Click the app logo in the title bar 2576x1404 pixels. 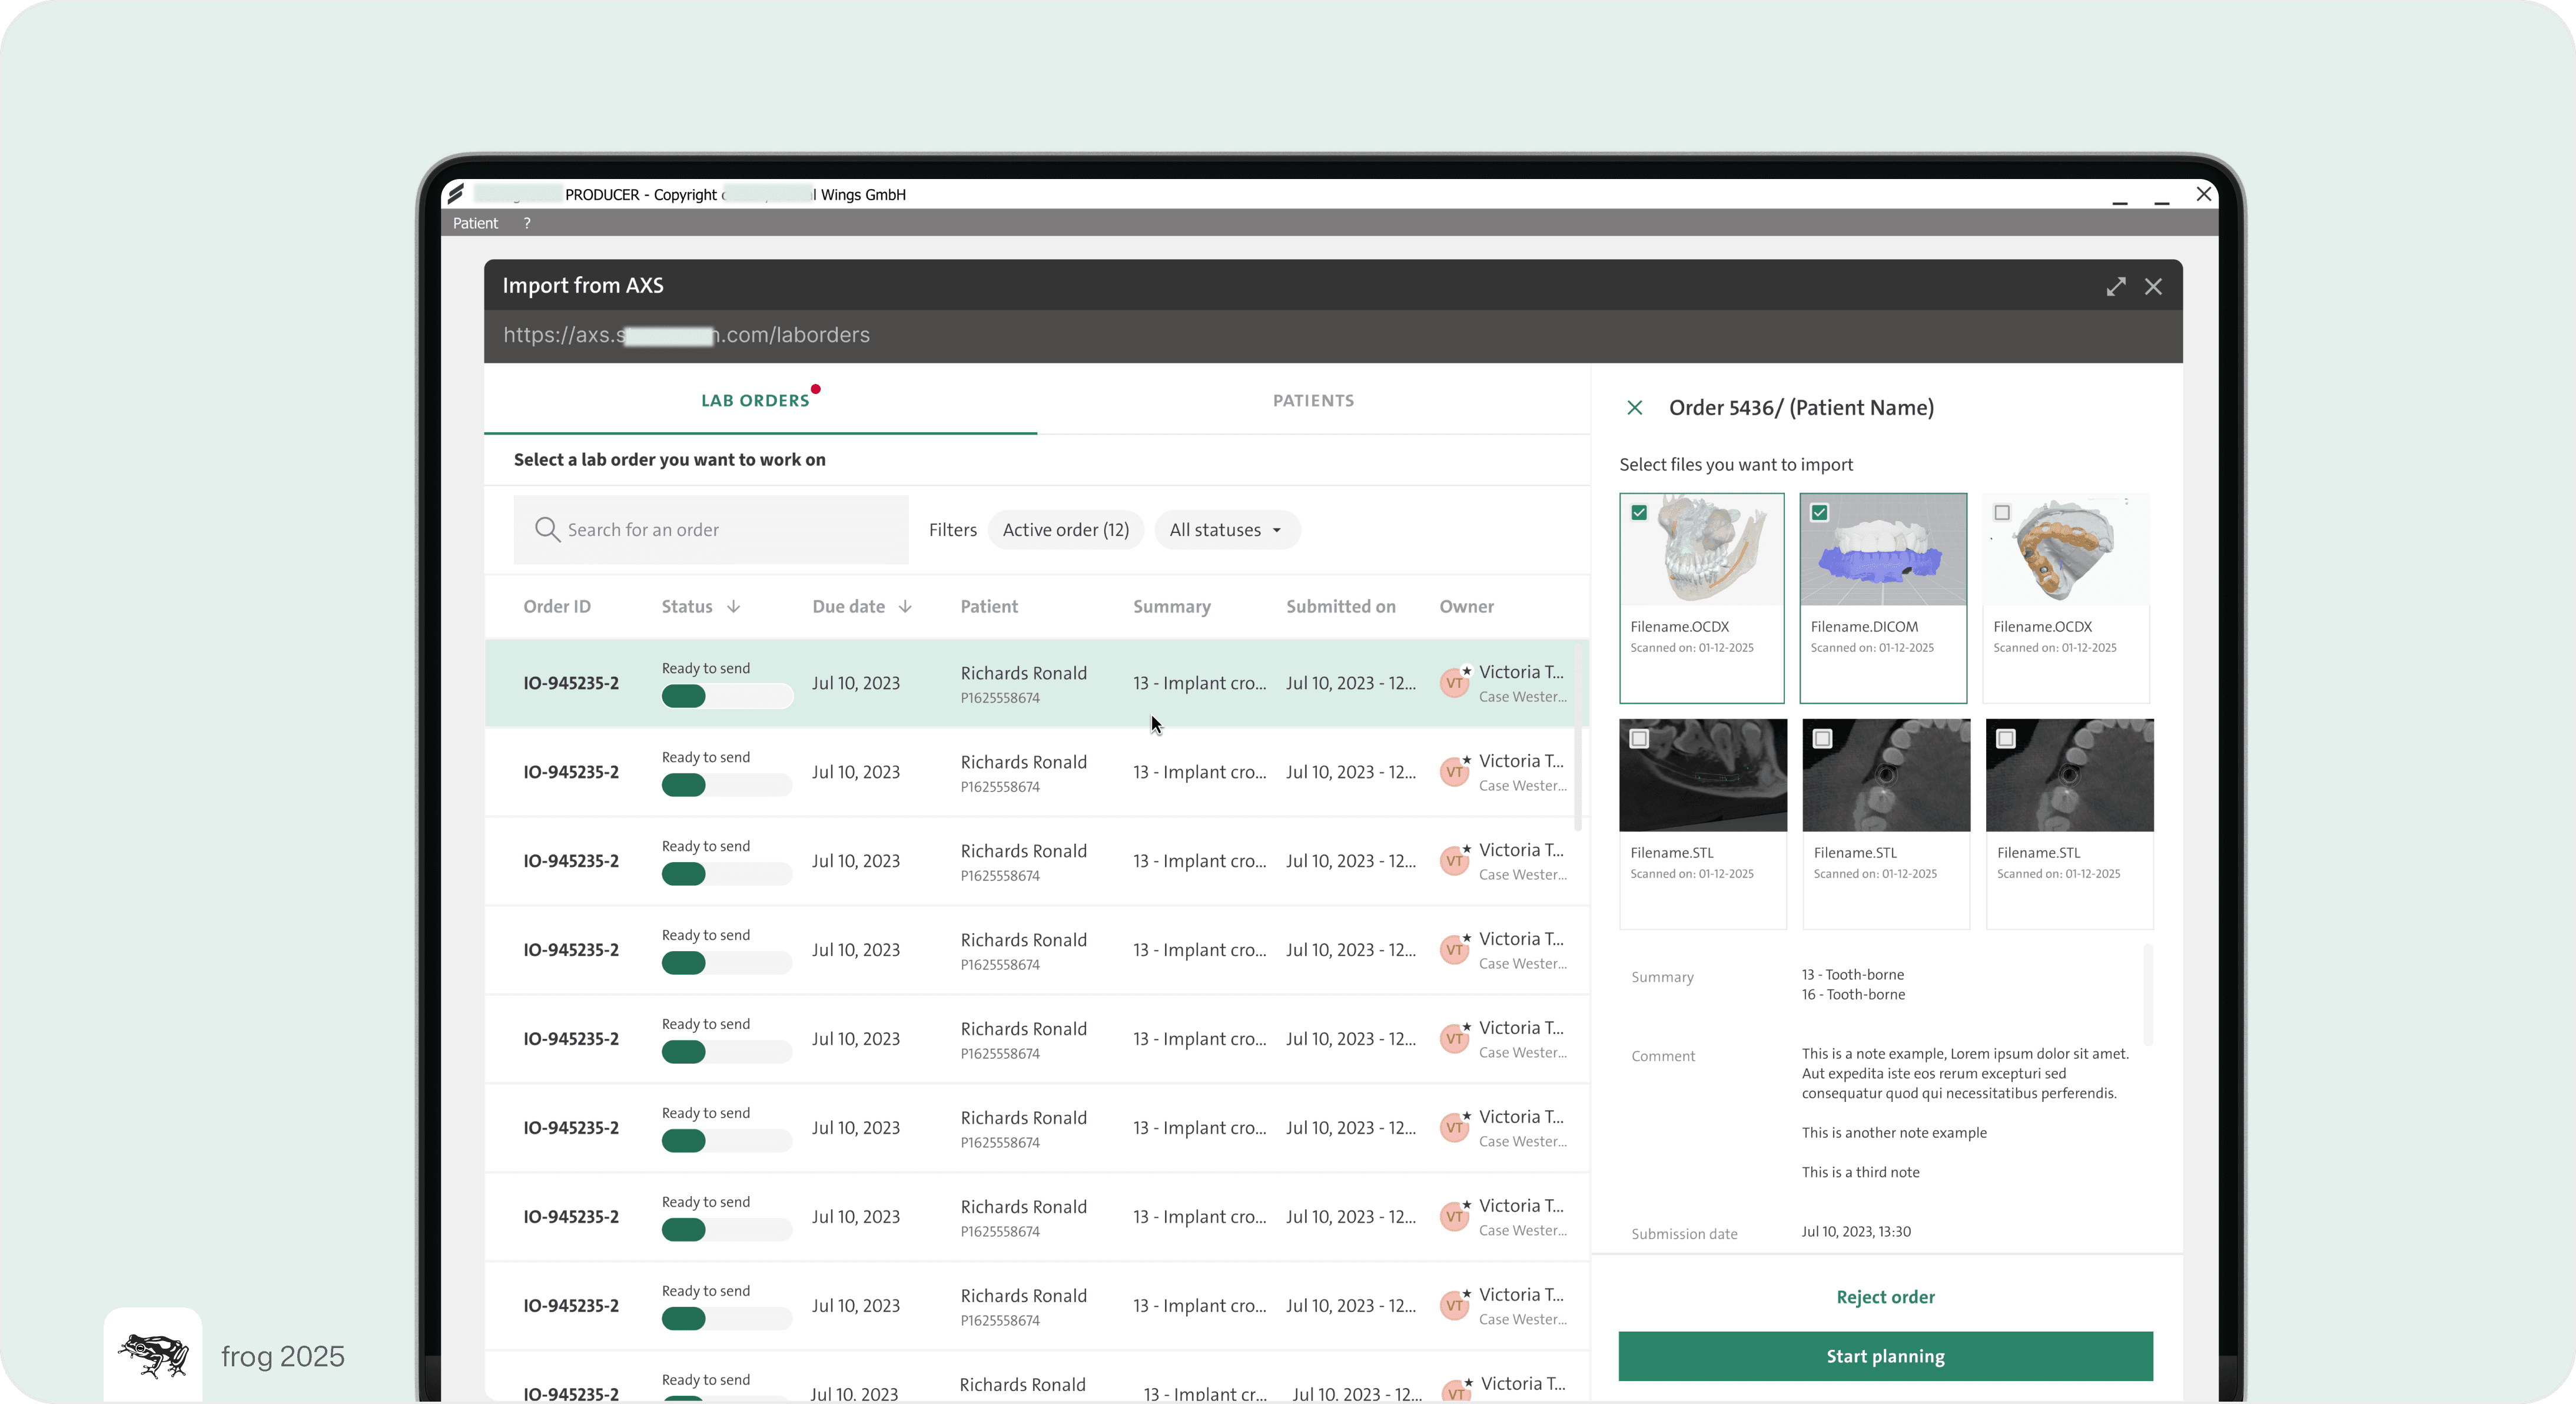pyautogui.click(x=456, y=194)
